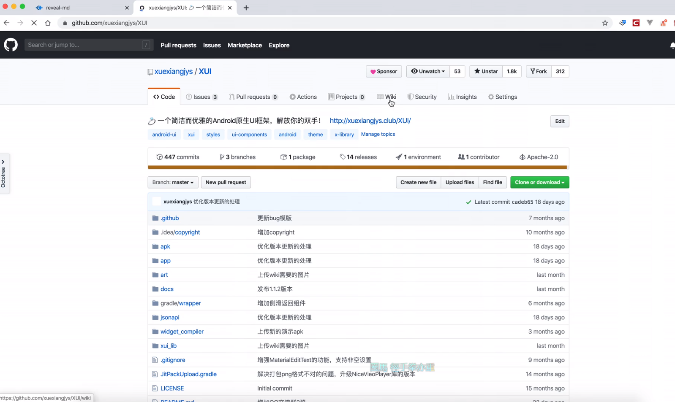Screen dimensions: 675x402
Task: Click the GitHub Octocat logo
Action: (11, 45)
